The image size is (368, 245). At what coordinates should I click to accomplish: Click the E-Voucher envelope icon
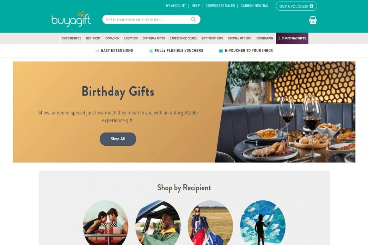coord(221,51)
